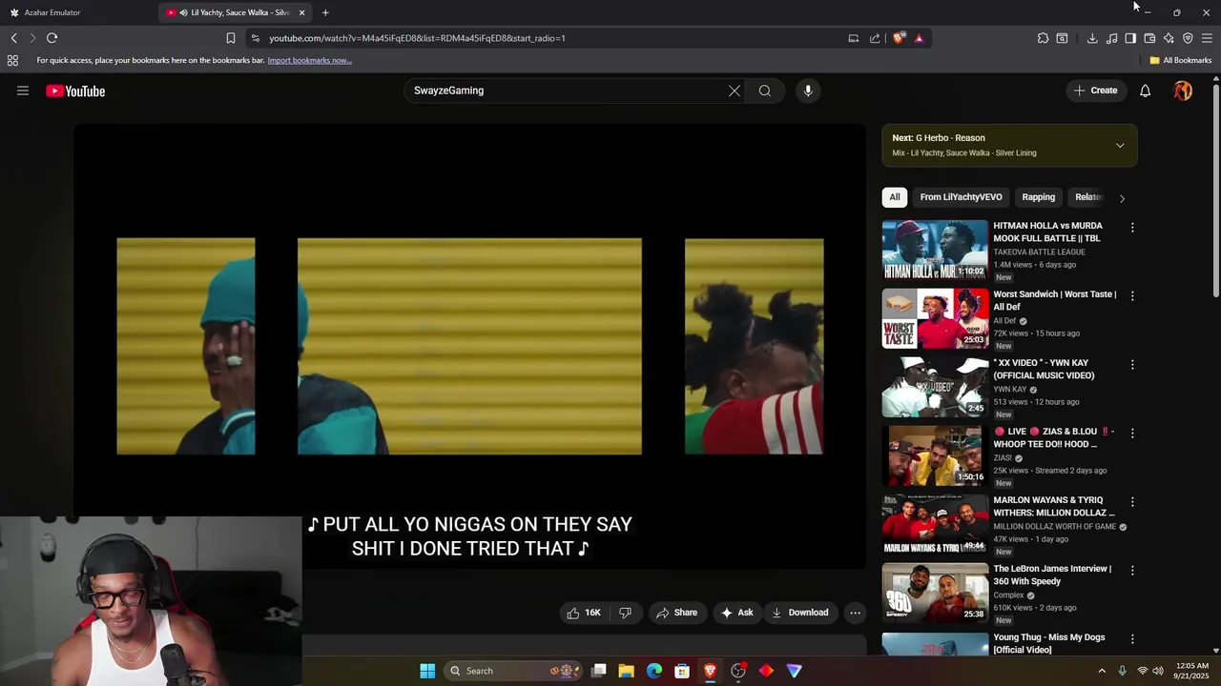The height and width of the screenshot is (686, 1221).
Task: Like the video with 16K likes
Action: (583, 613)
